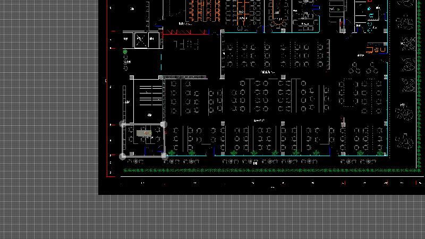This screenshot has height=239, width=425.
Task: Select the elevator shaft symbol with X
Action: pyautogui.click(x=141, y=39)
